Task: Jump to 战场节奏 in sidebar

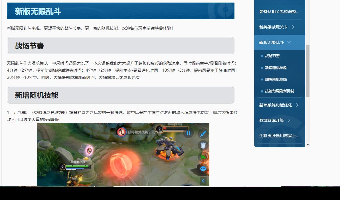Action: (x=272, y=56)
